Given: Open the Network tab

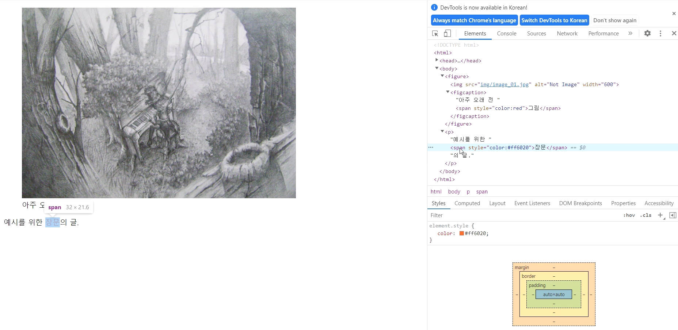Looking at the screenshot, I should (567, 34).
